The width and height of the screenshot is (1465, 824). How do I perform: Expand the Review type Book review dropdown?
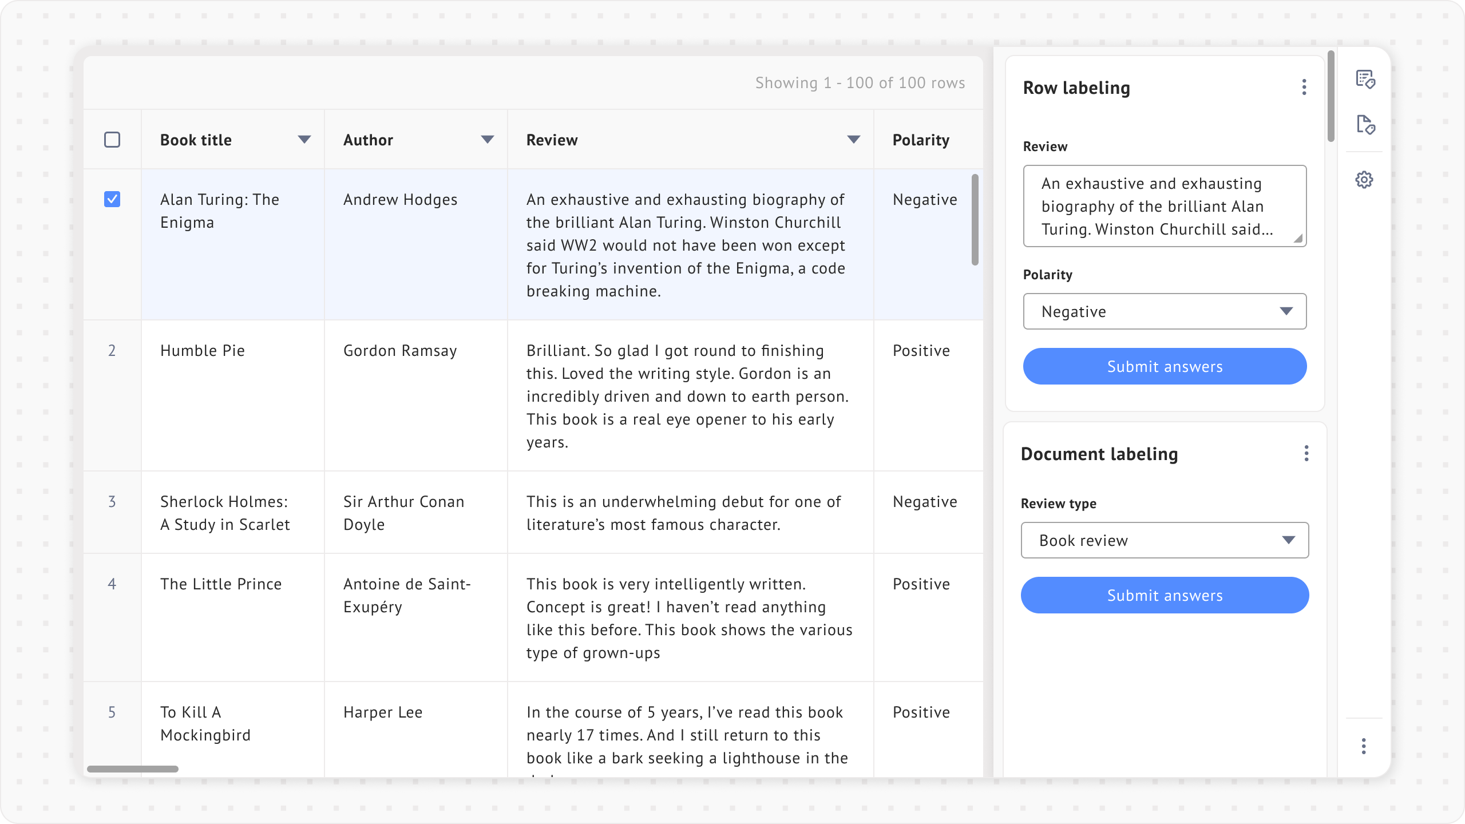(x=1165, y=540)
